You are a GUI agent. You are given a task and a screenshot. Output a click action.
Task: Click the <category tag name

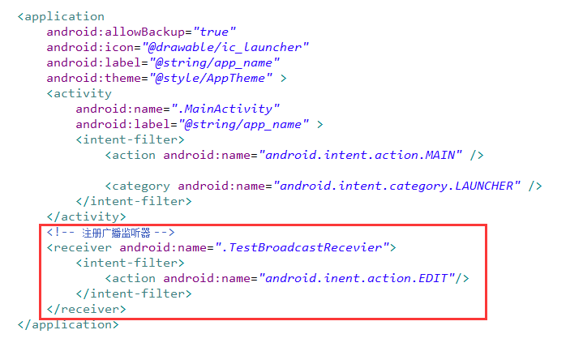point(138,186)
